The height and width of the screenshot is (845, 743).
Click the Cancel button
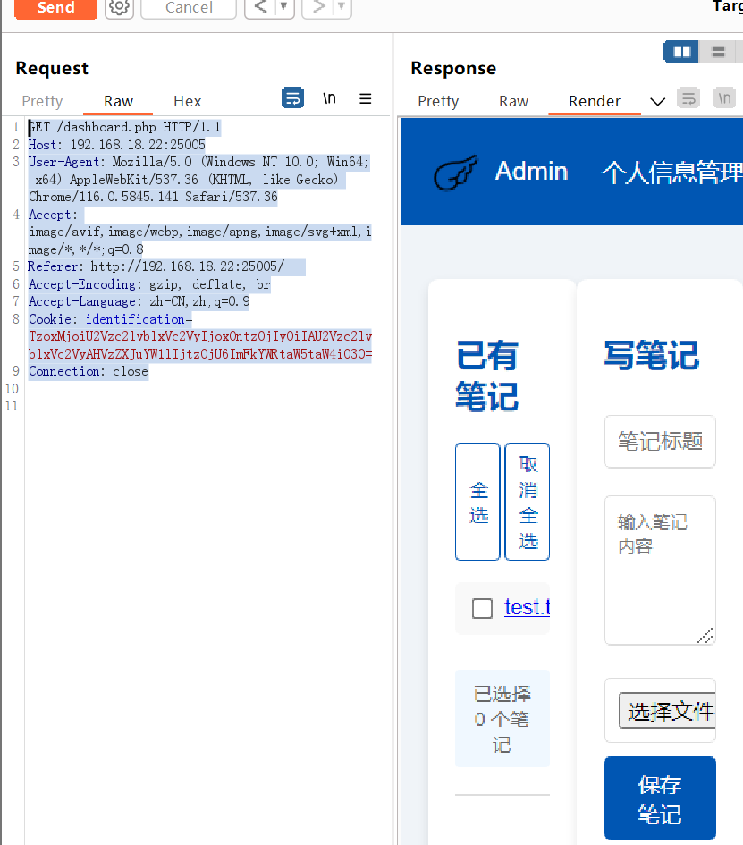pyautogui.click(x=189, y=9)
